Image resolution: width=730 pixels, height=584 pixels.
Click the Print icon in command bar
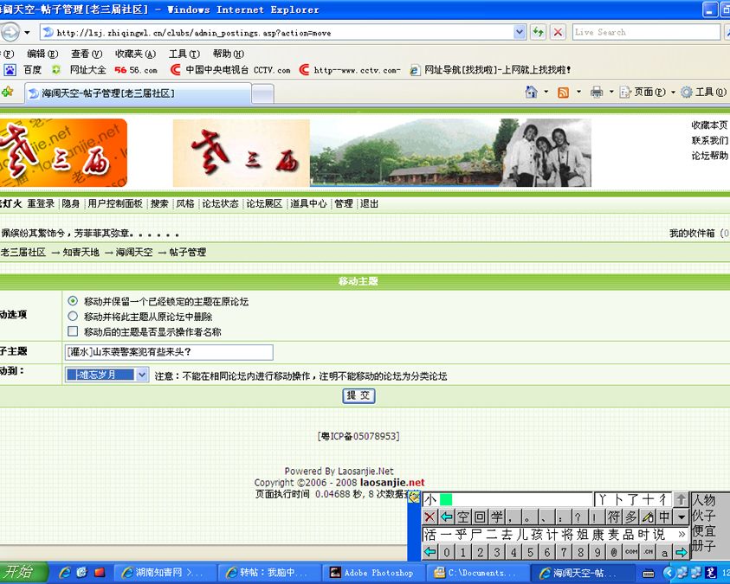coord(597,93)
